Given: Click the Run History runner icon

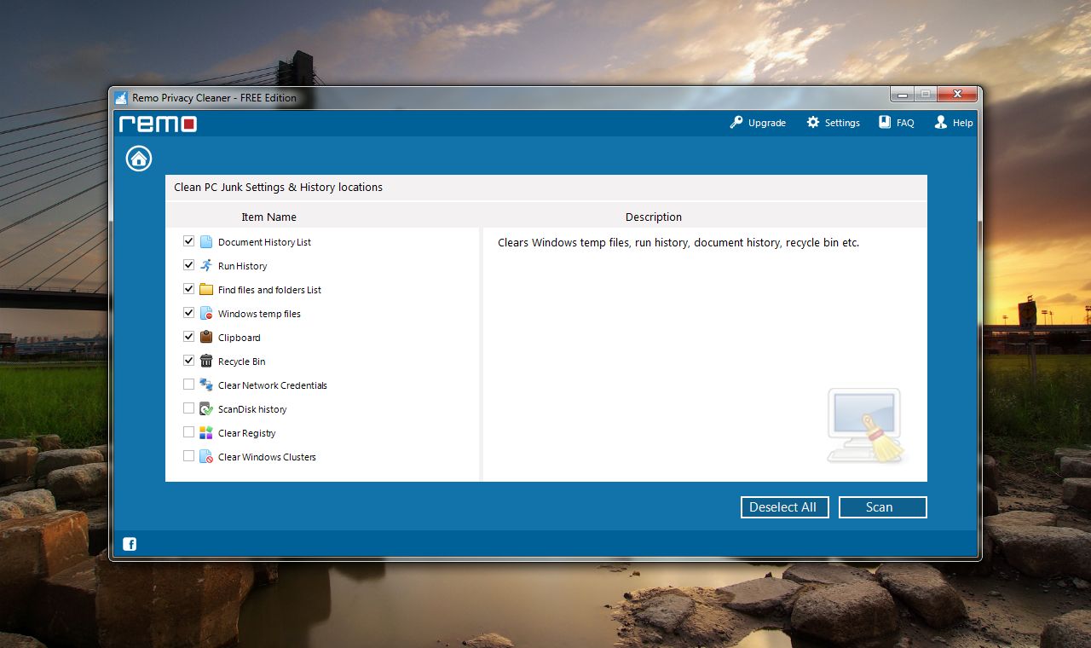Looking at the screenshot, I should pyautogui.click(x=206, y=265).
